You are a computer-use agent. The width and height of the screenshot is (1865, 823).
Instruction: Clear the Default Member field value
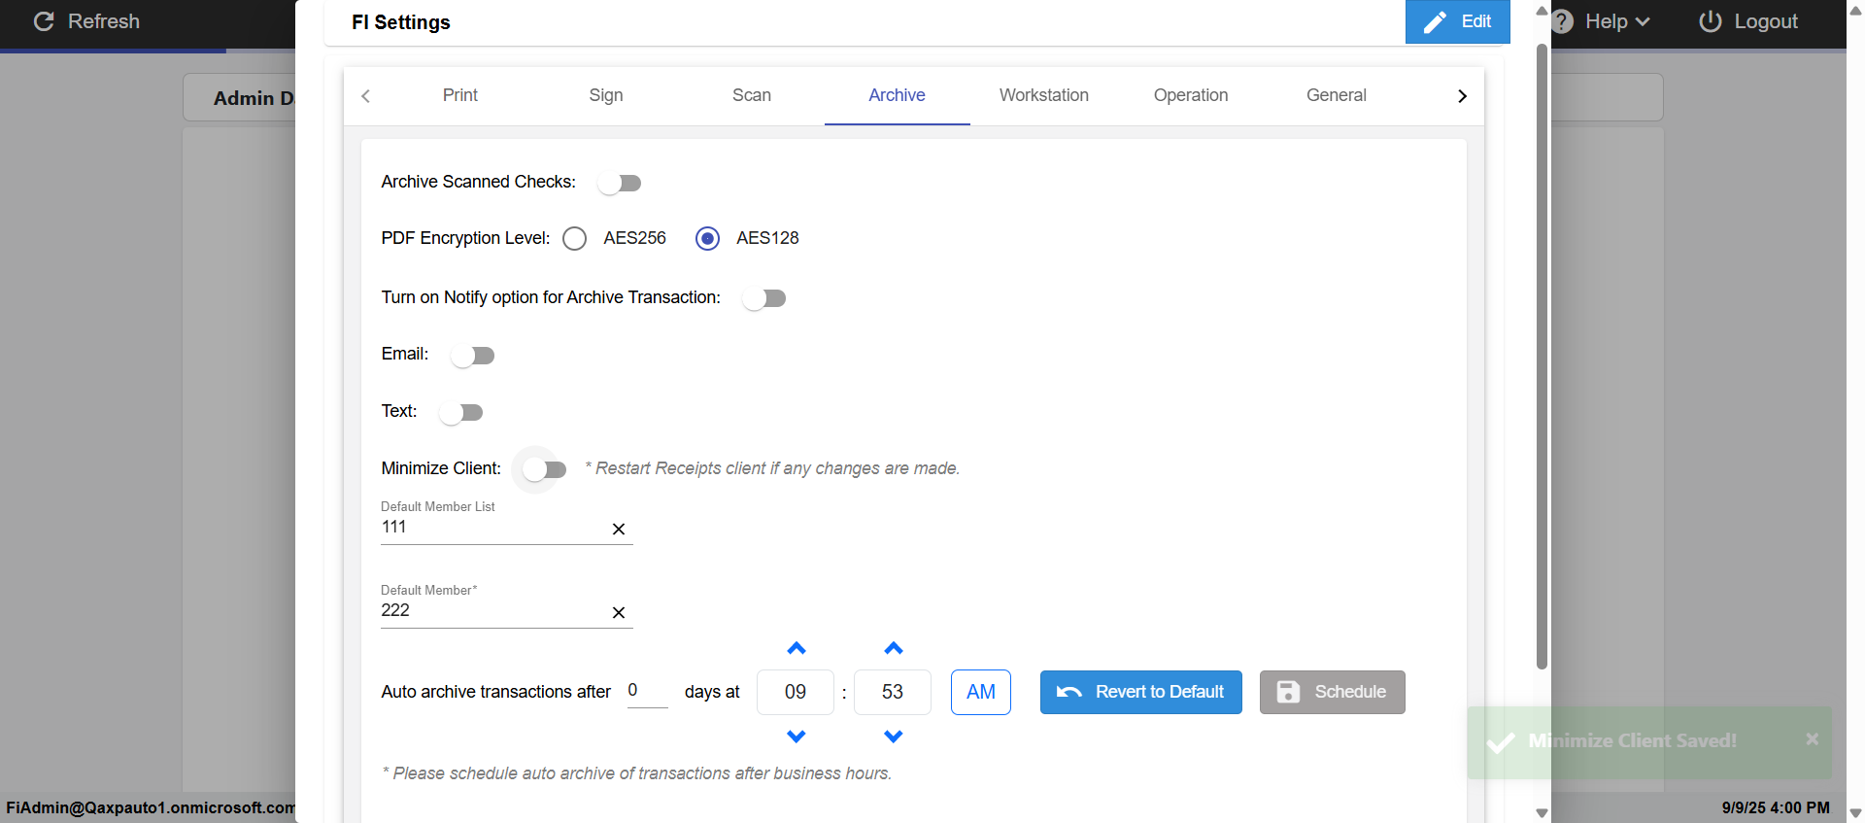pyautogui.click(x=618, y=613)
